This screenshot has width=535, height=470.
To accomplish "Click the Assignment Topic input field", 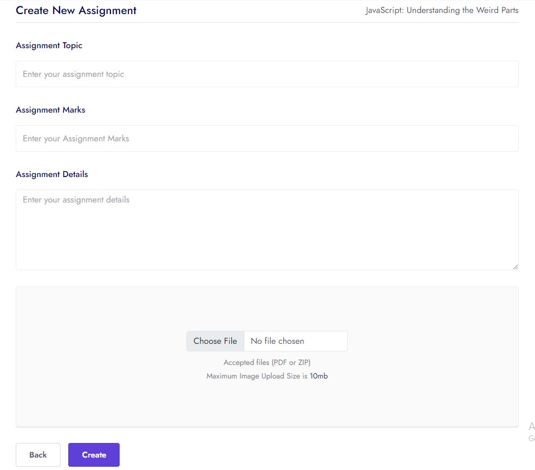I will (267, 74).
